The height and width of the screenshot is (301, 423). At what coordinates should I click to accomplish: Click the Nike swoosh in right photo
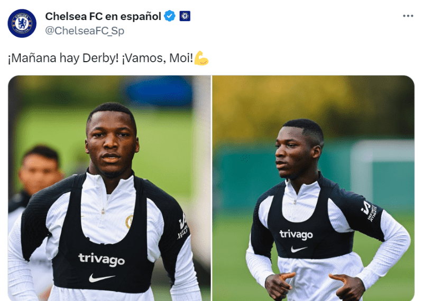point(299,249)
